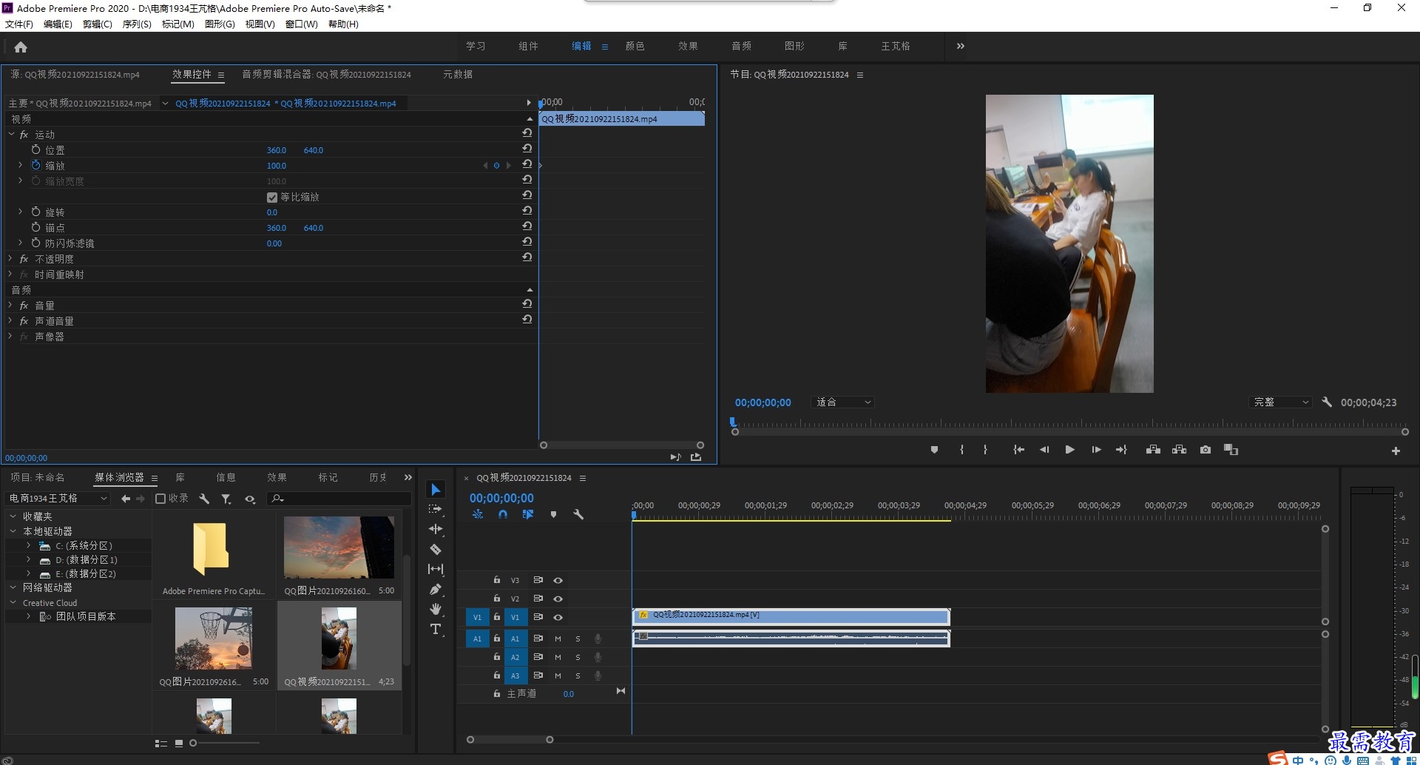Open the comparison view icon
Viewport: 1420px width, 765px height.
1231,450
